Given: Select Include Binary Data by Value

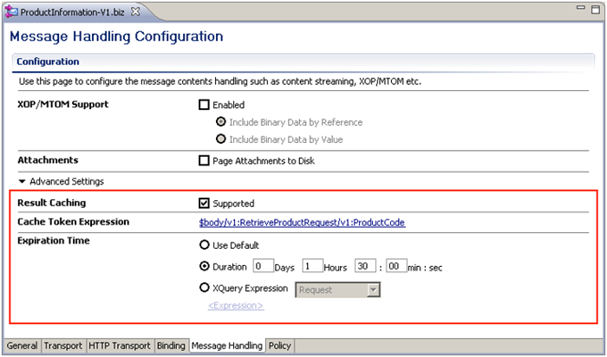Looking at the screenshot, I should tap(222, 139).
